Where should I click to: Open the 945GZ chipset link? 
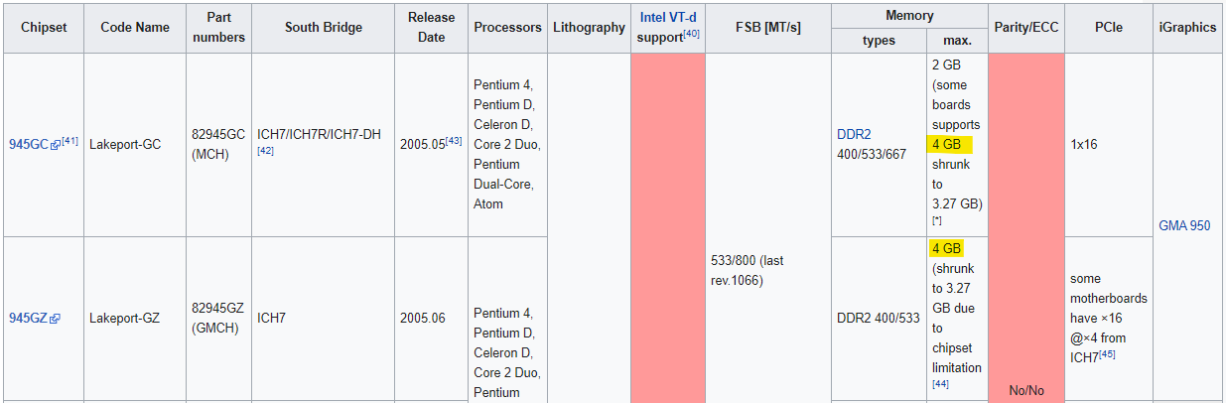[x=29, y=318]
